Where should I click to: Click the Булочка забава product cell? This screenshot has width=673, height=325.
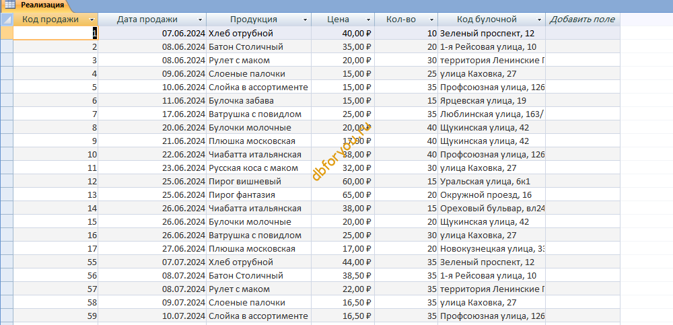[259, 101]
